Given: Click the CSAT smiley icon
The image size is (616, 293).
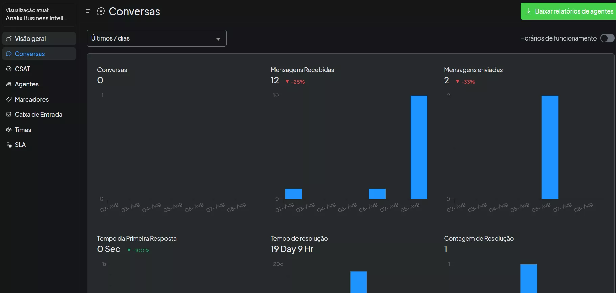Looking at the screenshot, I should pos(9,69).
